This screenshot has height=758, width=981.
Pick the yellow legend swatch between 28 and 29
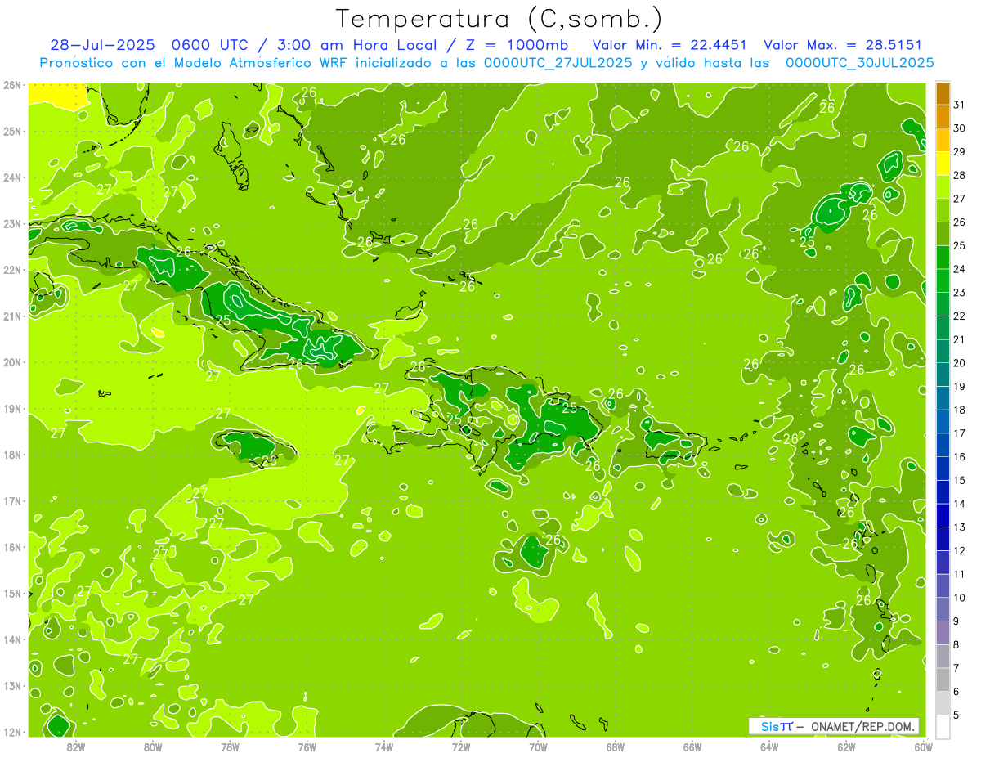click(x=943, y=164)
